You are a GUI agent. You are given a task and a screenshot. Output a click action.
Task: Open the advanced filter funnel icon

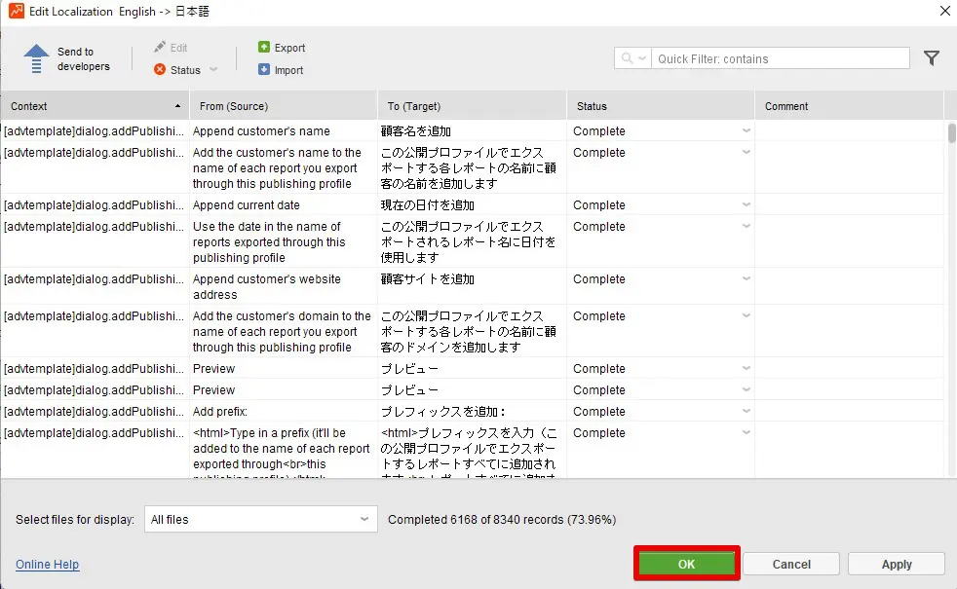pyautogui.click(x=932, y=58)
